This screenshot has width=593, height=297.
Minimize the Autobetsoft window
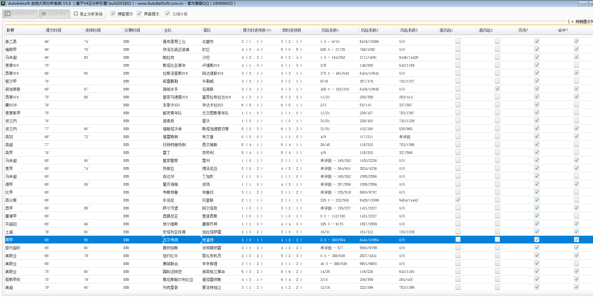click(583, 3)
